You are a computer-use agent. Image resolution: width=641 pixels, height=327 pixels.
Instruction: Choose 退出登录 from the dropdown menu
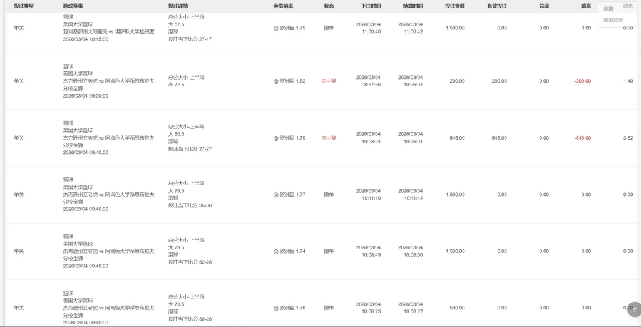point(613,20)
